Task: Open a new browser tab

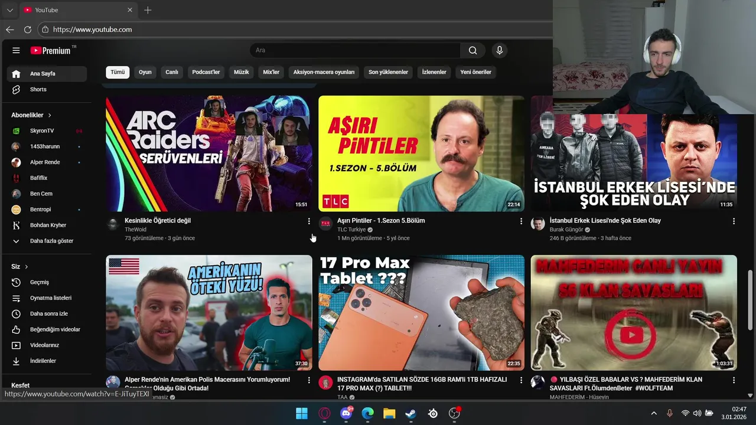Action: coord(148,10)
